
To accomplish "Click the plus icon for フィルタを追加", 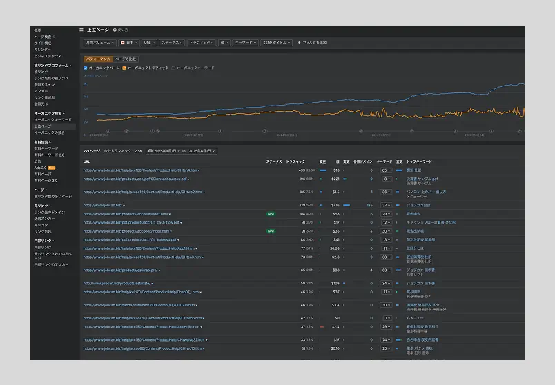I will 299,43.
